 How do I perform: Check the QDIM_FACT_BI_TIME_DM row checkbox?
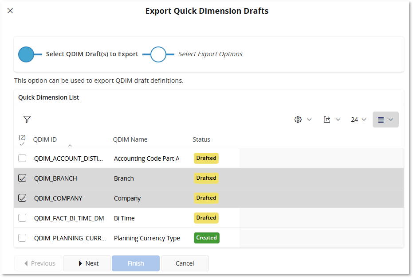click(22, 218)
